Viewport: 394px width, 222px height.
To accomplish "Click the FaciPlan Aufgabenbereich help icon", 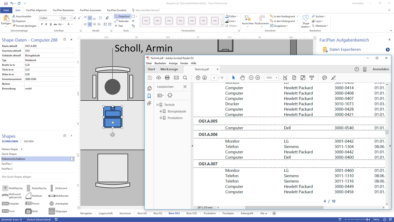I will tap(388, 50).
